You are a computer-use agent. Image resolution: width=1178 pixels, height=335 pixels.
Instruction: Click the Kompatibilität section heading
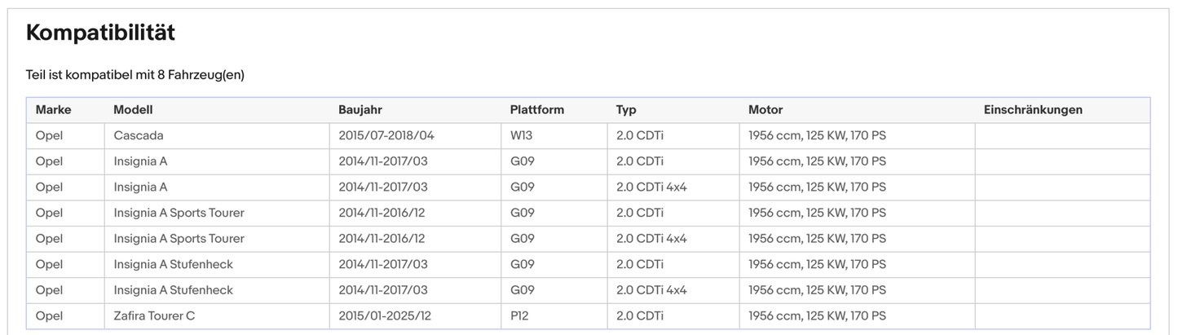click(x=100, y=33)
